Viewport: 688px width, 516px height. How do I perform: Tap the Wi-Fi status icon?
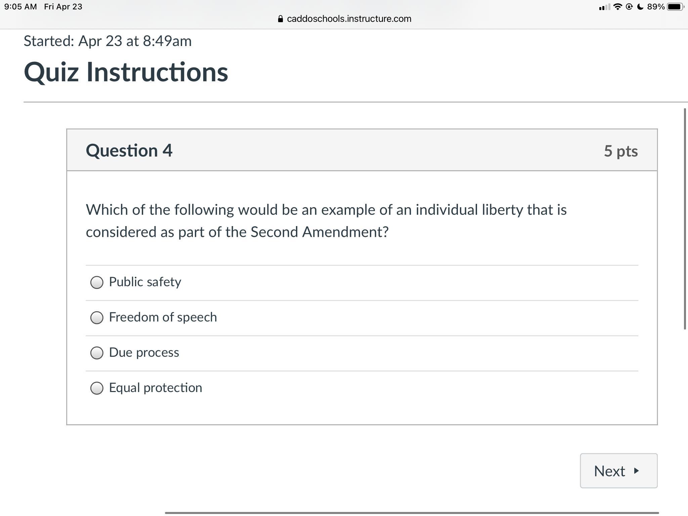[617, 7]
